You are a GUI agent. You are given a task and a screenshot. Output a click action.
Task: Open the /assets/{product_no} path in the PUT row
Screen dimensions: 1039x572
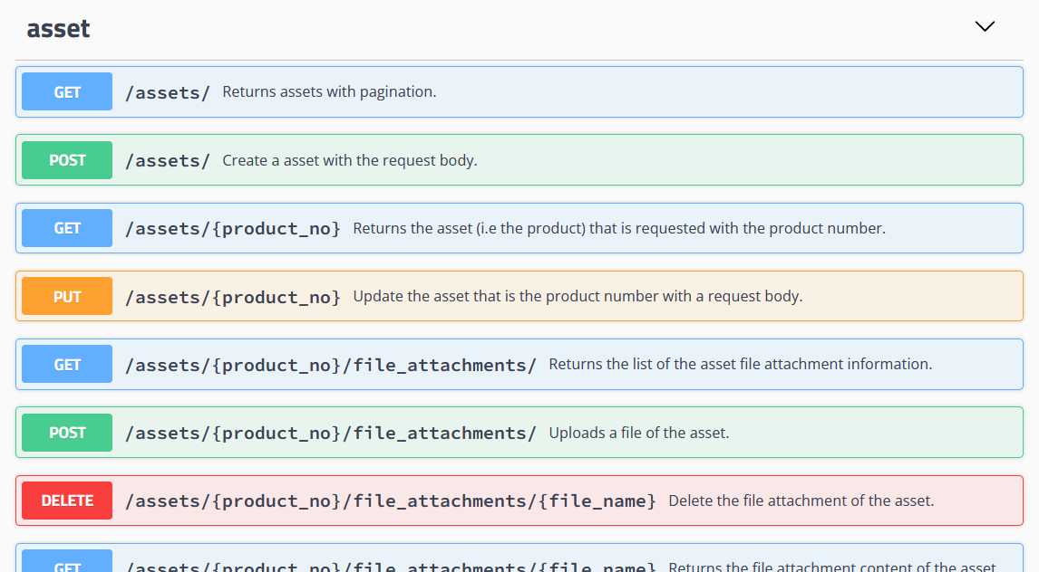point(233,297)
